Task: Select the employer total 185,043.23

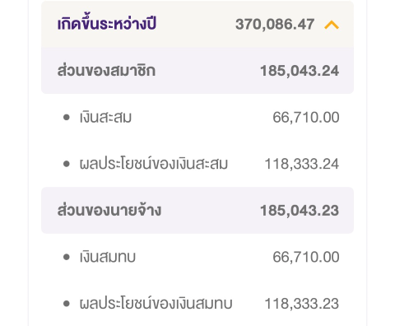Action: click(x=300, y=211)
